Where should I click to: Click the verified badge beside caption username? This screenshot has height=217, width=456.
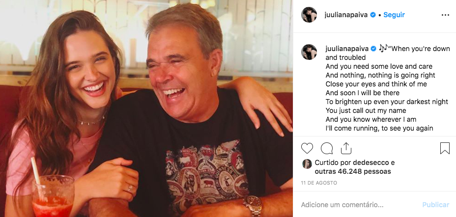click(373, 49)
